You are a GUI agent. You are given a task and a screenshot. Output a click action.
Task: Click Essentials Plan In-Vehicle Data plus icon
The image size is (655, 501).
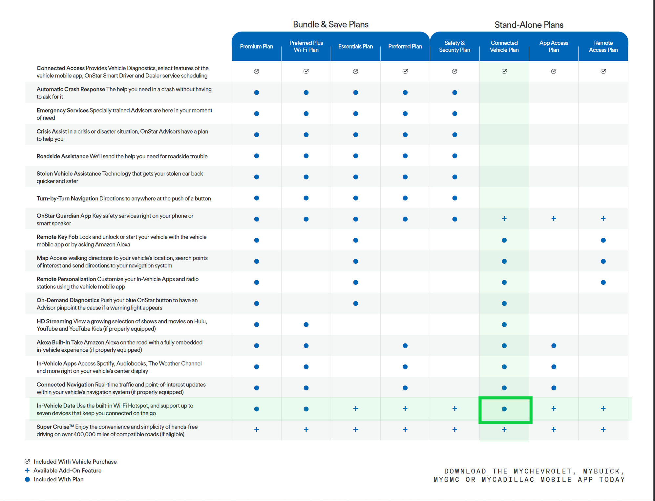click(x=355, y=408)
